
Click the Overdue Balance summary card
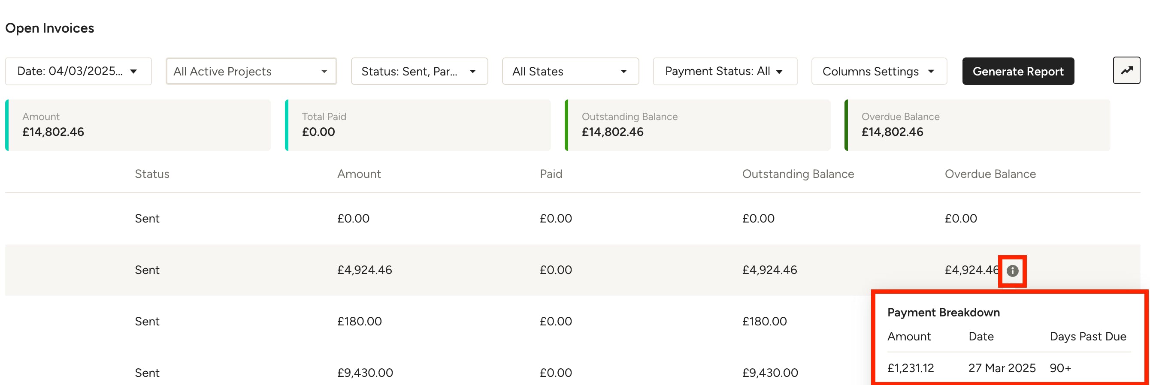coord(977,125)
